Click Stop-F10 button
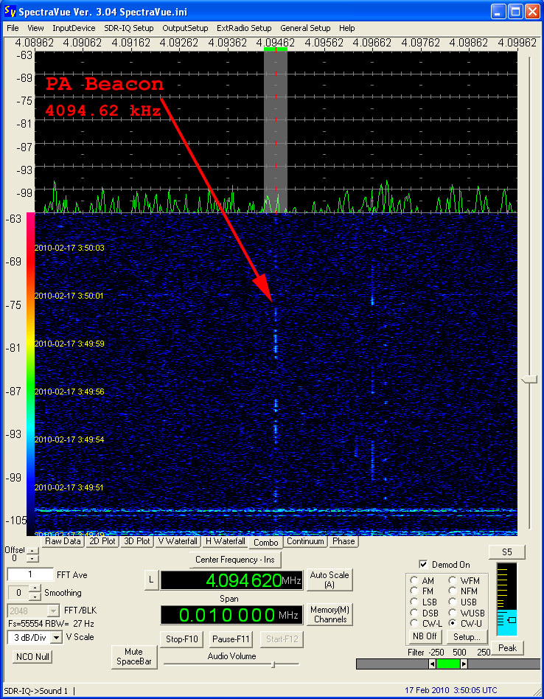 pyautogui.click(x=182, y=639)
